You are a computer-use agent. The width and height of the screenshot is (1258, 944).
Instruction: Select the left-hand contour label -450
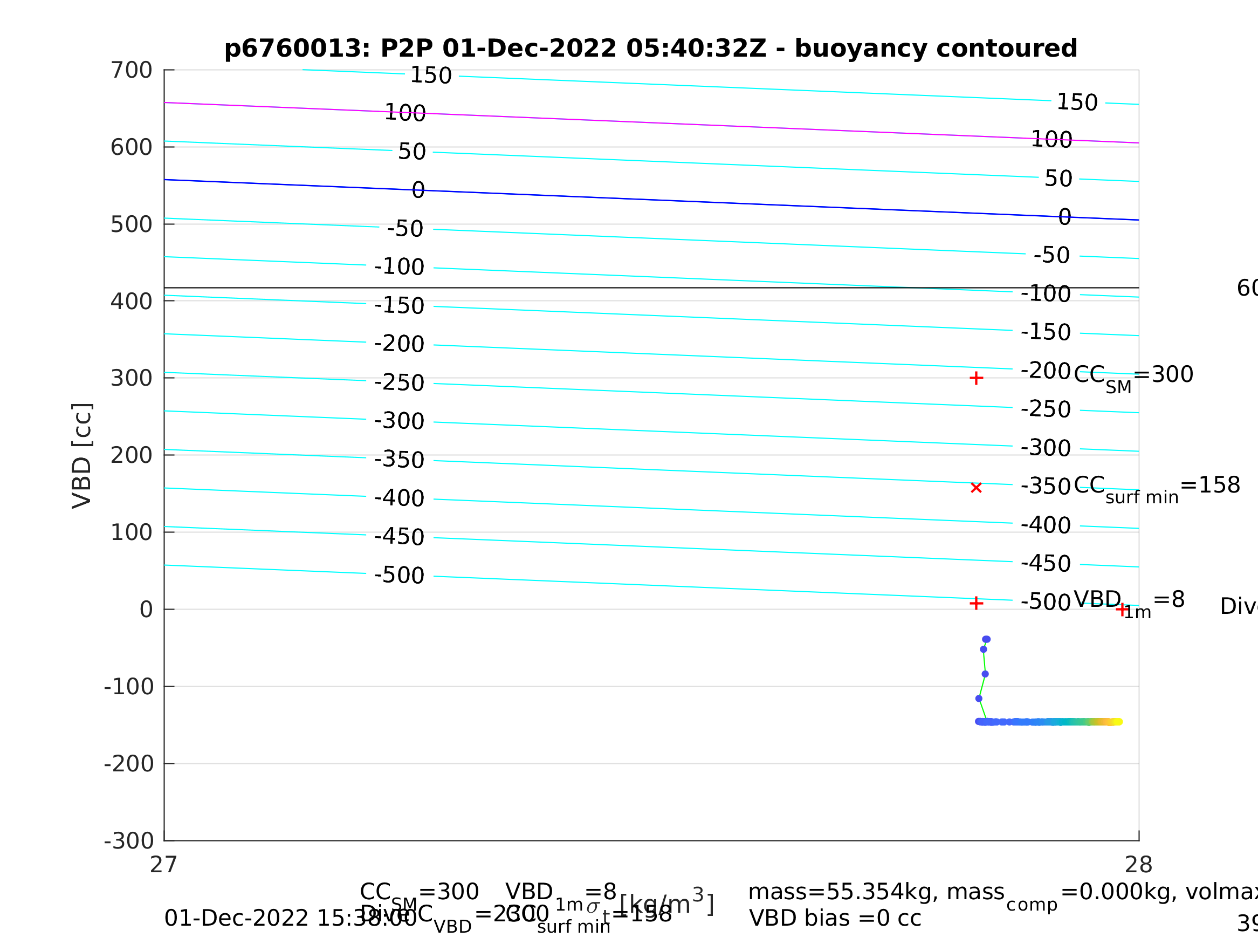pos(399,537)
